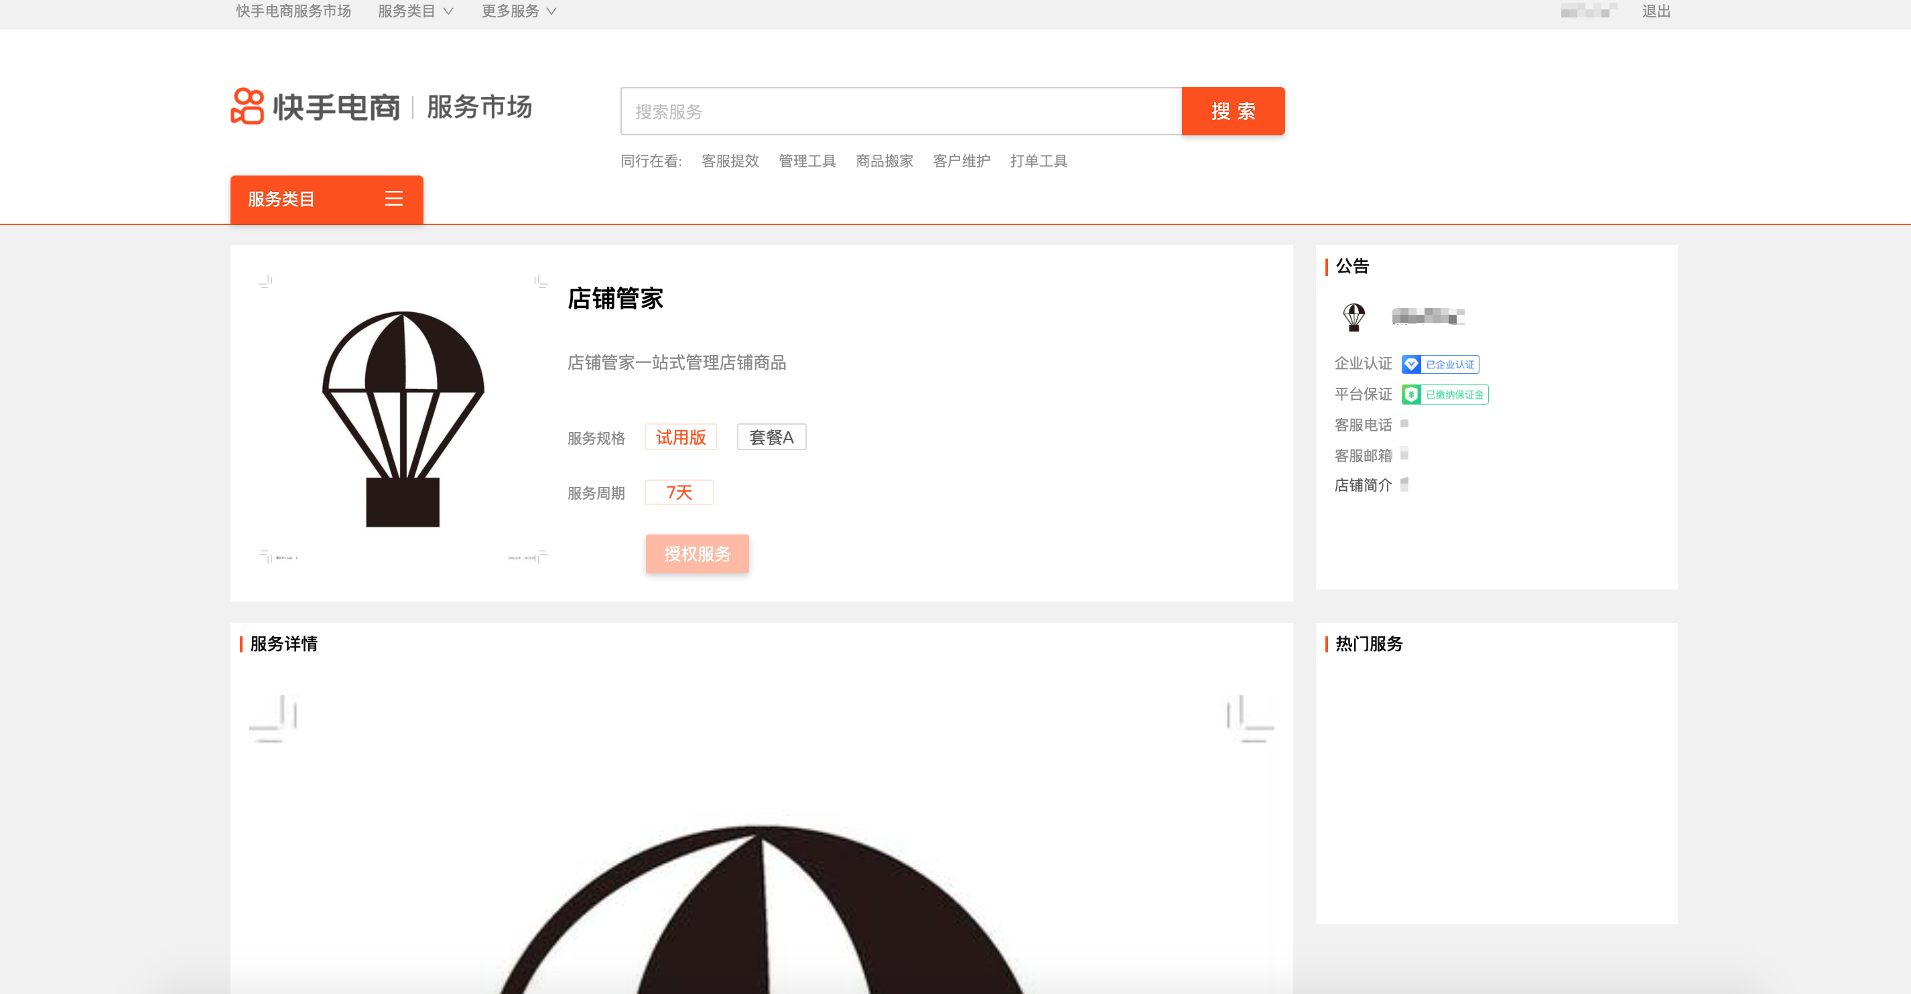
Task: Click the parachute icon in 公告 panel
Action: click(1354, 317)
